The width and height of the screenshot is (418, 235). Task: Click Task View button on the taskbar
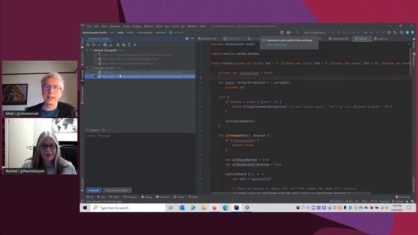coord(170,208)
